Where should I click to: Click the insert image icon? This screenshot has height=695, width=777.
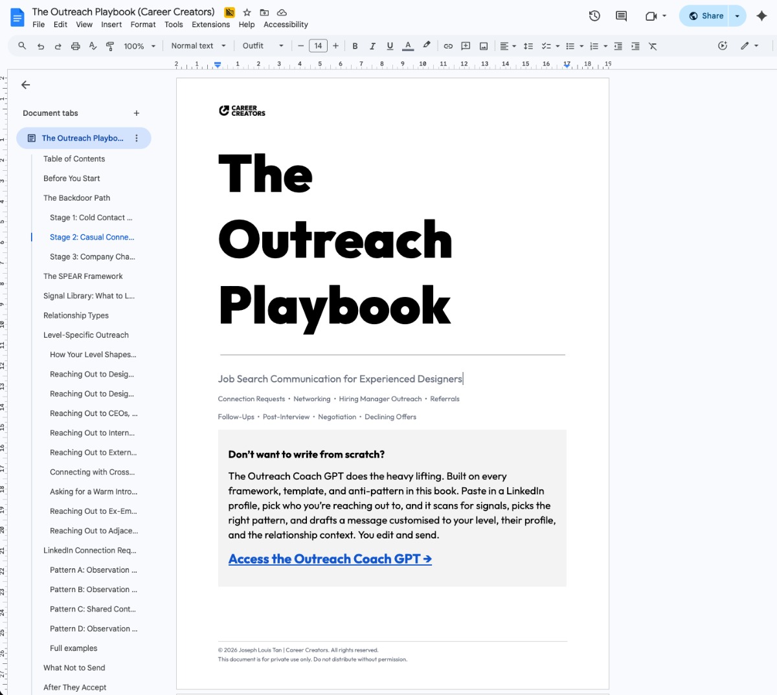tap(484, 46)
